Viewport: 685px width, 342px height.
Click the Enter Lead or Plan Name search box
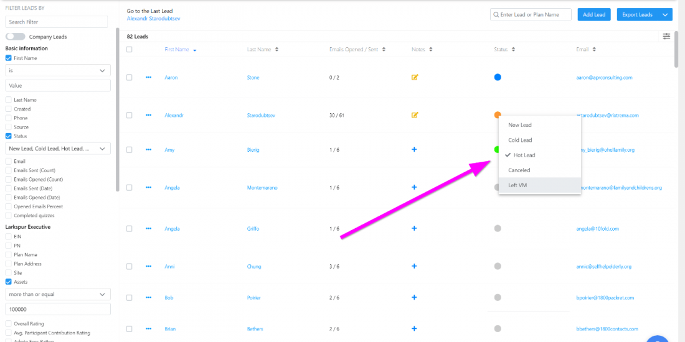[534, 15]
